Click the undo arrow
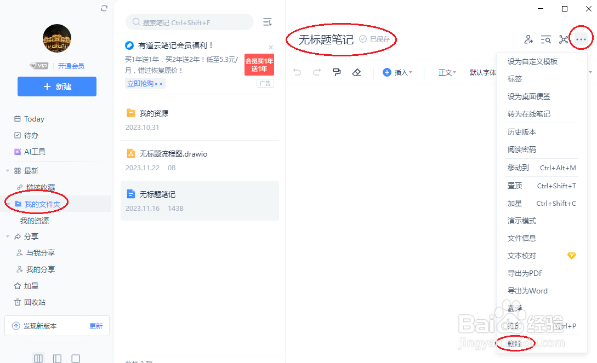The width and height of the screenshot is (597, 363). point(297,72)
